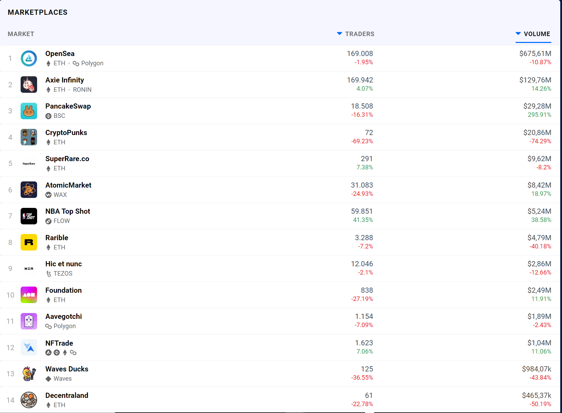Click Foundation volume change 11.91%
Viewport: 562px width, 413px height.
(x=541, y=299)
